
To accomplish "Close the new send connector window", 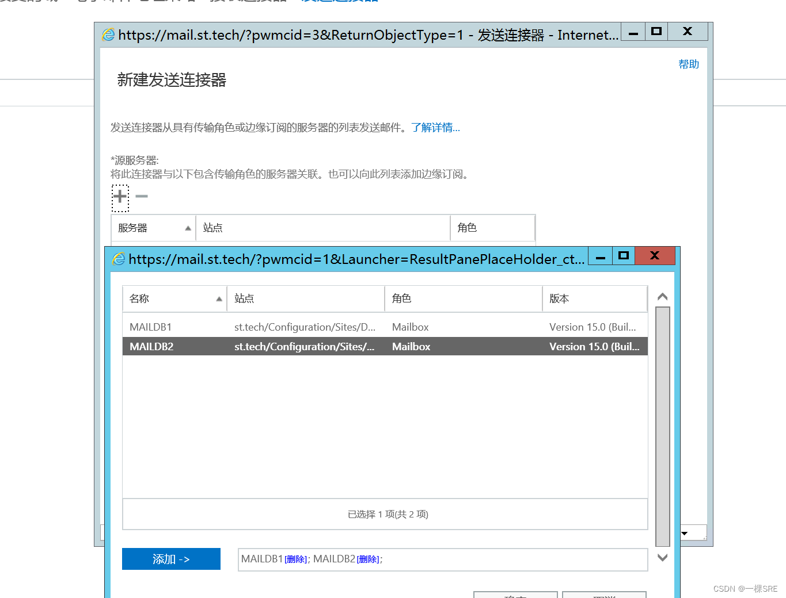I will click(688, 32).
